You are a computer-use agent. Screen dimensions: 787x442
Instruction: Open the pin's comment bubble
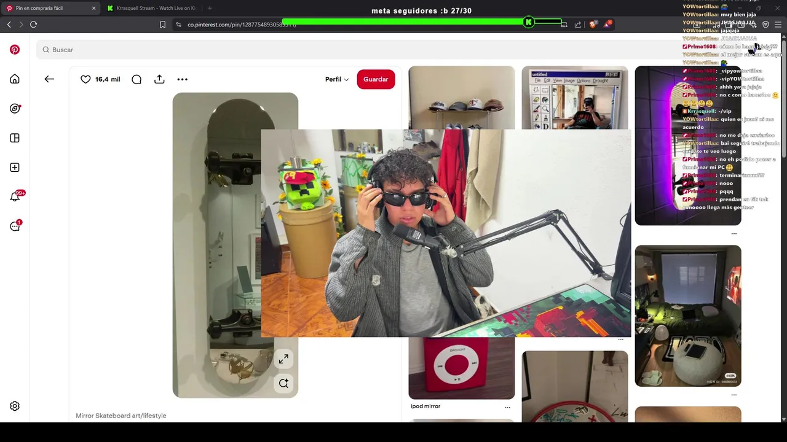click(136, 79)
